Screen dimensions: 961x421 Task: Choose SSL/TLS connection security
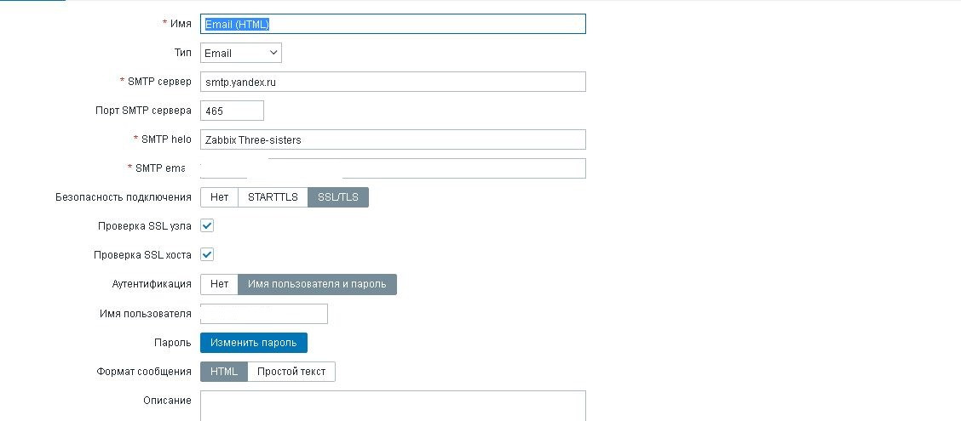point(338,197)
